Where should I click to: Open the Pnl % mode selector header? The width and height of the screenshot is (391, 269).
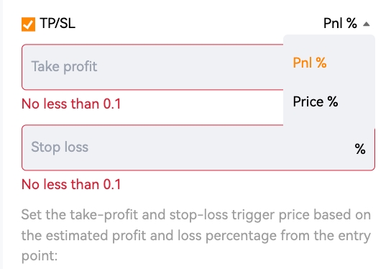346,24
